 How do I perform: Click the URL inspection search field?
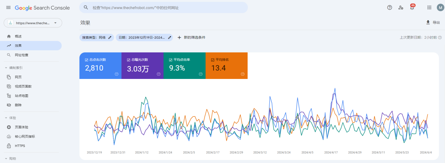pos(163,8)
